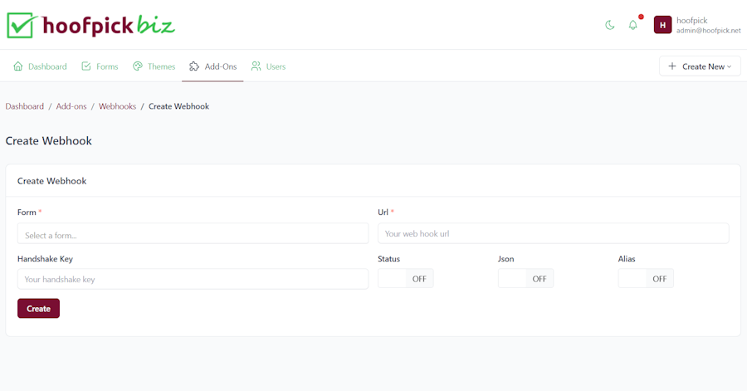Follow the Dashboard breadcrumb link
This screenshot has height=391, width=747.
25,106
